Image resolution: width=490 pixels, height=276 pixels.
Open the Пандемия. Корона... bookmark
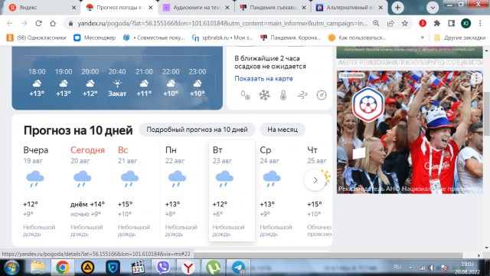[291, 38]
